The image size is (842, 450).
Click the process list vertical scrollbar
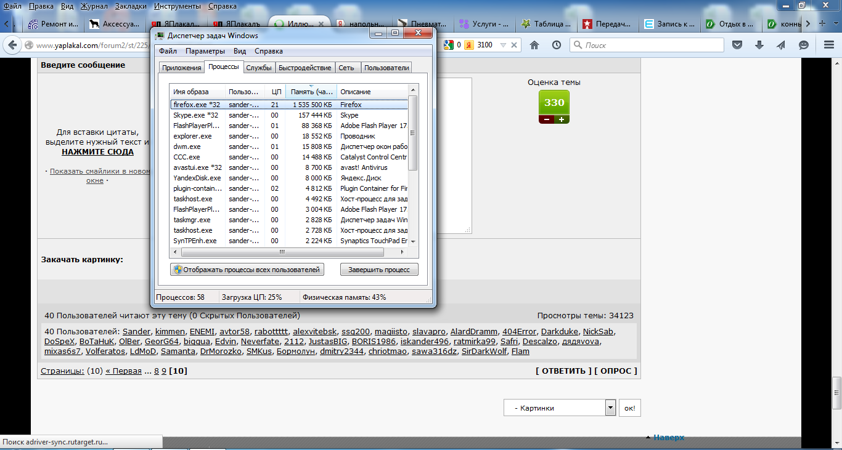[x=413, y=132]
